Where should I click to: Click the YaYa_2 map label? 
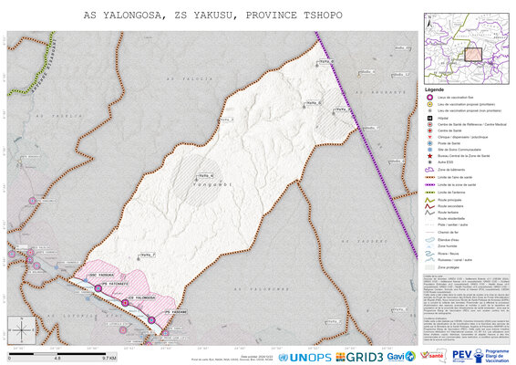(343, 109)
